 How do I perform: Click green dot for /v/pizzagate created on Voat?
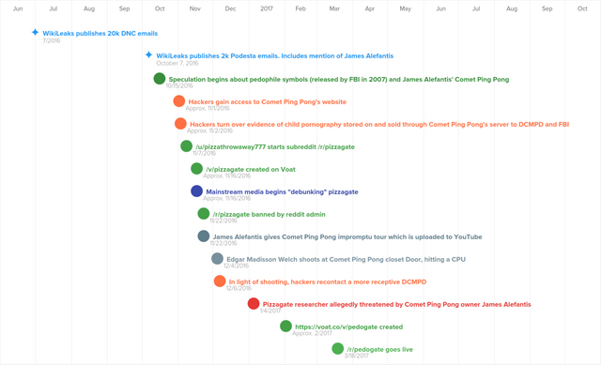pyautogui.click(x=196, y=169)
